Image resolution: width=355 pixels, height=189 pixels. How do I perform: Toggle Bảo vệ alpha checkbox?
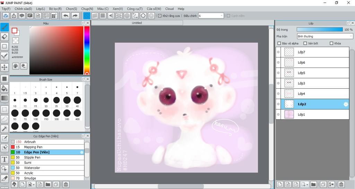(x=279, y=43)
